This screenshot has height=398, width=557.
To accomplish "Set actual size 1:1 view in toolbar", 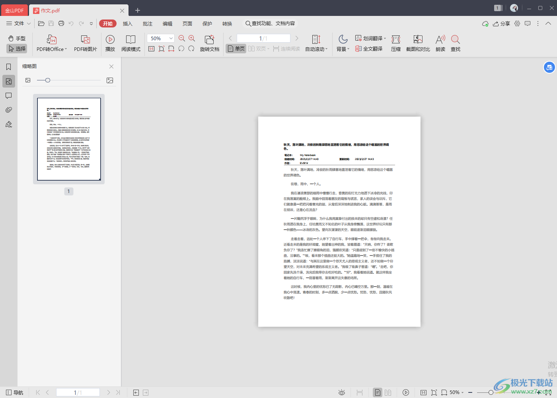I will 151,49.
